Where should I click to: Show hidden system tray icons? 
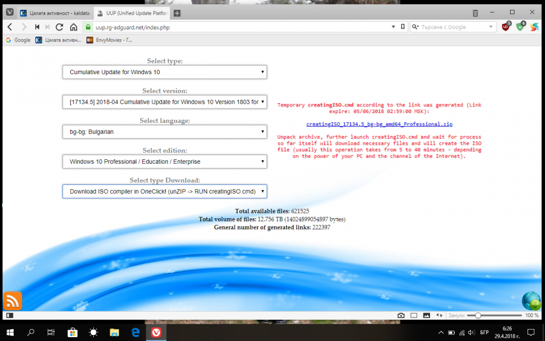point(441,333)
